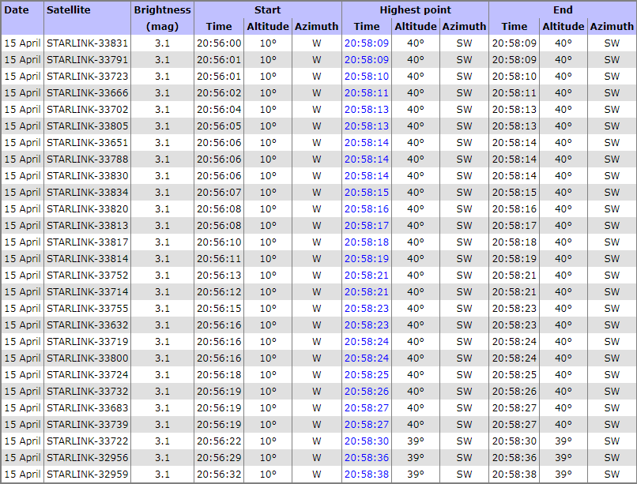Open the highest point time link for STARLINK-33805
Screen dimensions: 637x484
(x=367, y=126)
